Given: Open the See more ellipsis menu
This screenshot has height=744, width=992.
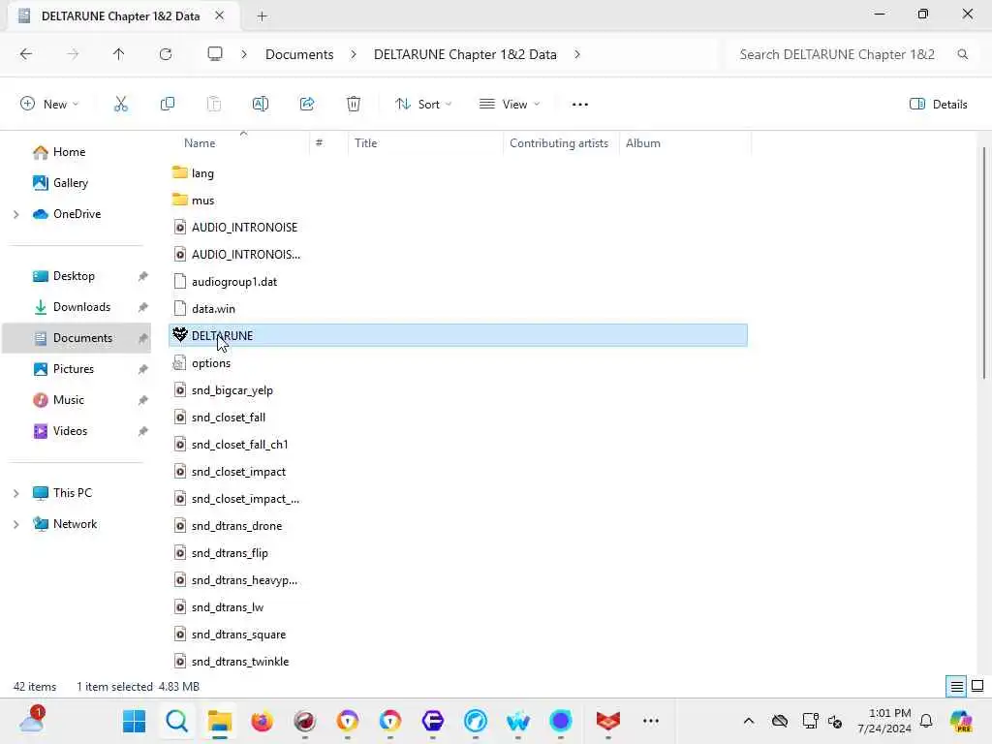Looking at the screenshot, I should [579, 105].
